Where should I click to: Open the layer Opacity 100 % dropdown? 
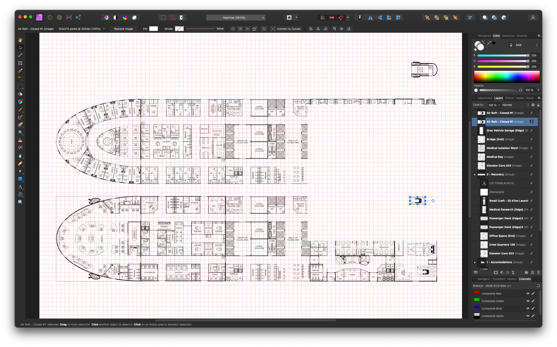coord(494,105)
